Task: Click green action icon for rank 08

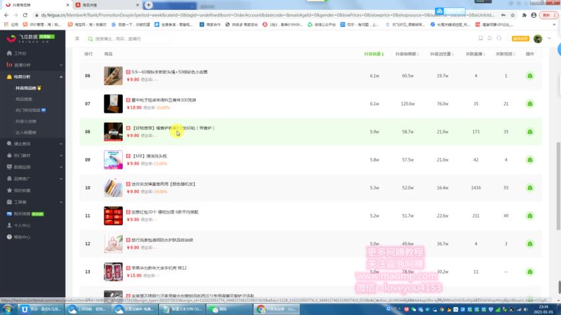Action: click(530, 132)
